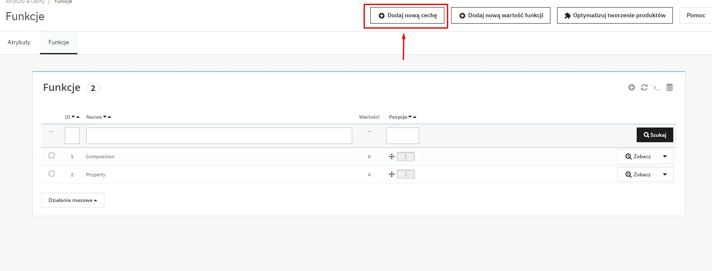712x271 pixels.
Task: Select the Funkcje tab
Action: pos(58,43)
